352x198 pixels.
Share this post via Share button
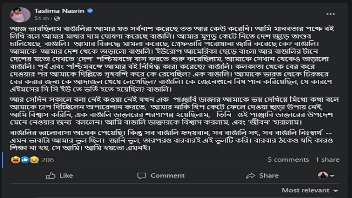click(262, 175)
